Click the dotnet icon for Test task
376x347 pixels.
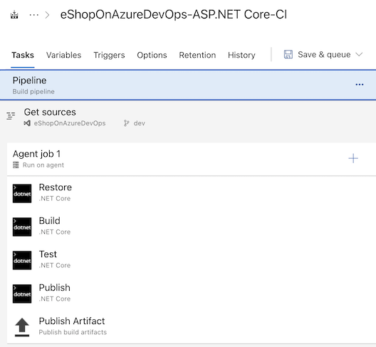[x=22, y=260]
